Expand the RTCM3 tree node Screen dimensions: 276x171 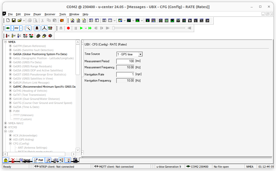tap(6, 127)
